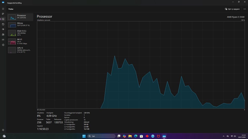Click the Wi-Fi mini graph thumbnail
This screenshot has height=139, width=248.
[x=12, y=42]
